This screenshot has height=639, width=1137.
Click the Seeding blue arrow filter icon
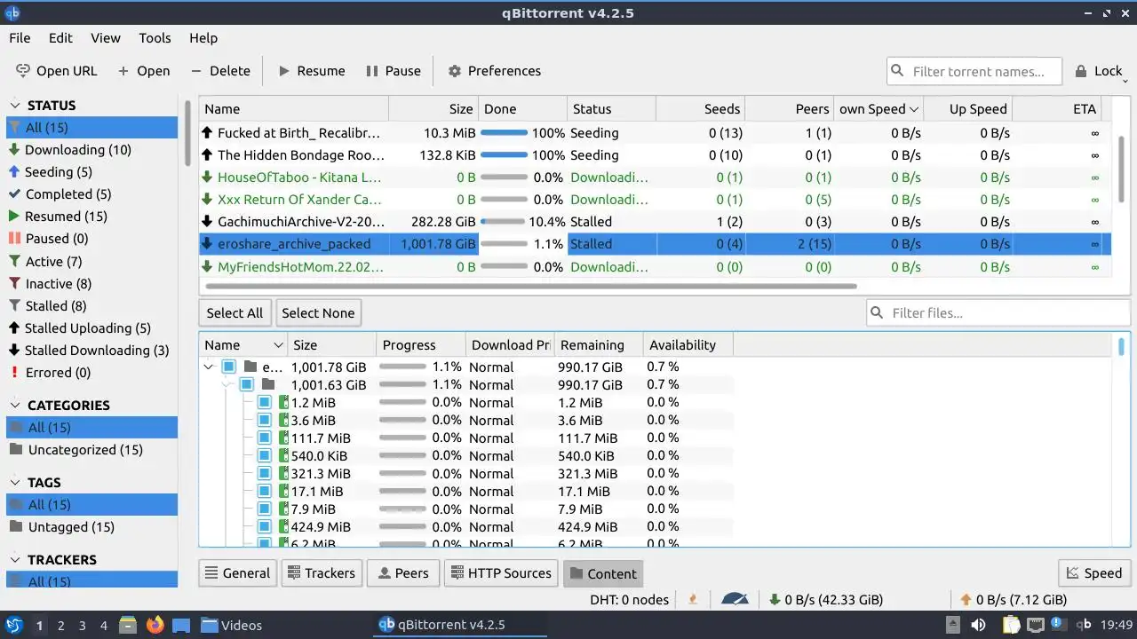(14, 172)
